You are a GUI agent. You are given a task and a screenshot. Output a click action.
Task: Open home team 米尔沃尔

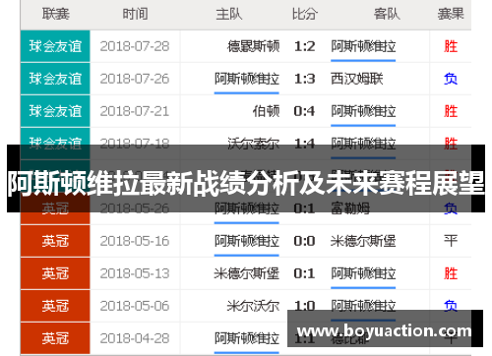(x=253, y=306)
